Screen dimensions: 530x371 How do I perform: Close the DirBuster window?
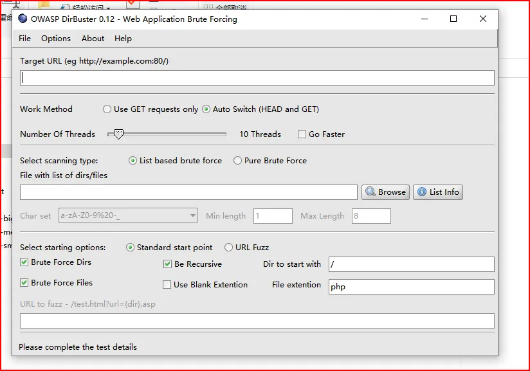[483, 19]
